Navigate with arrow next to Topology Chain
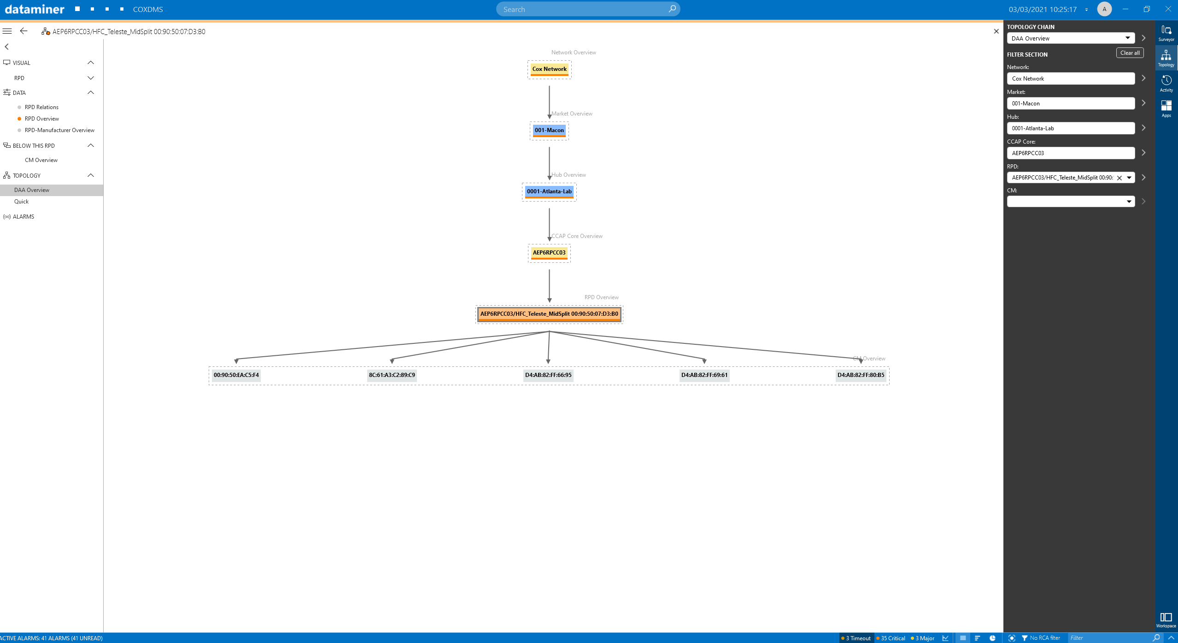 [1143, 38]
